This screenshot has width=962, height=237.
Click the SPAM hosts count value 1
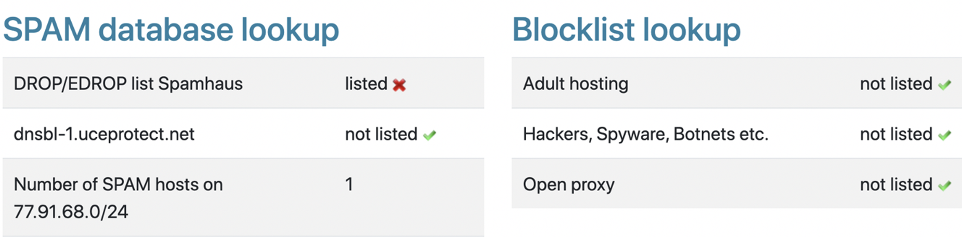coord(349,185)
